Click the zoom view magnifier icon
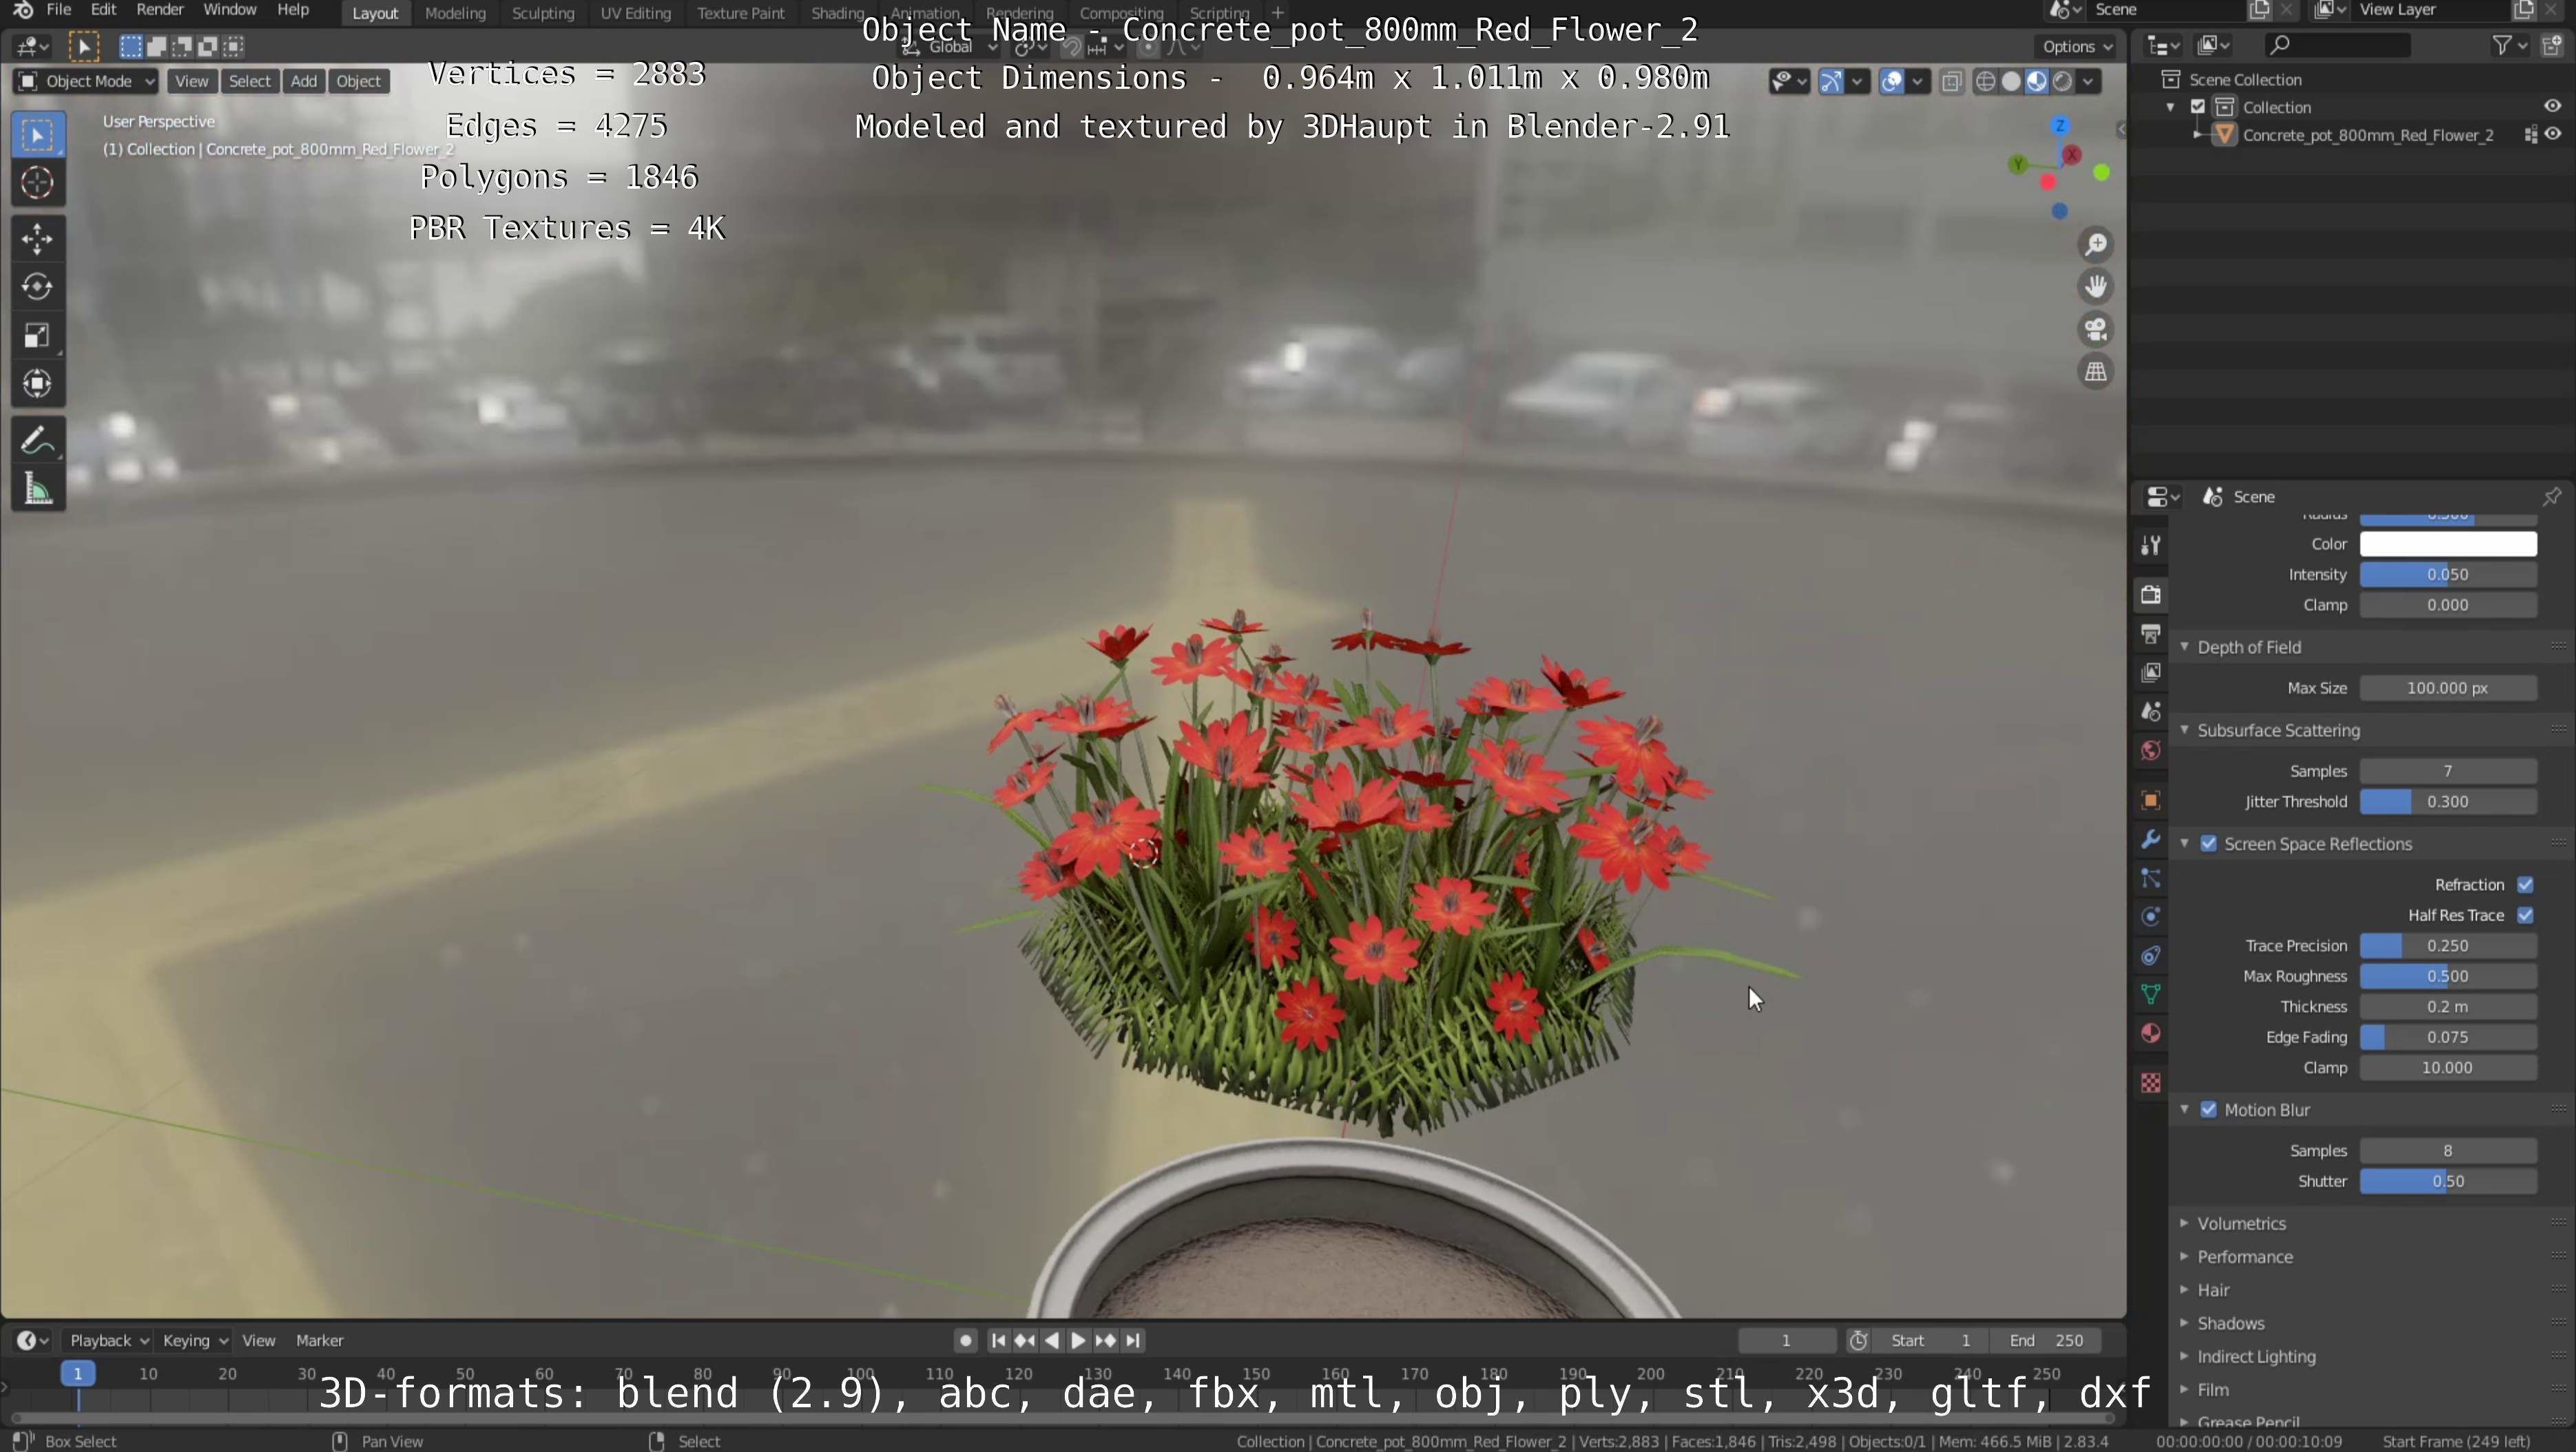This screenshot has width=2576, height=1452. (x=2096, y=245)
